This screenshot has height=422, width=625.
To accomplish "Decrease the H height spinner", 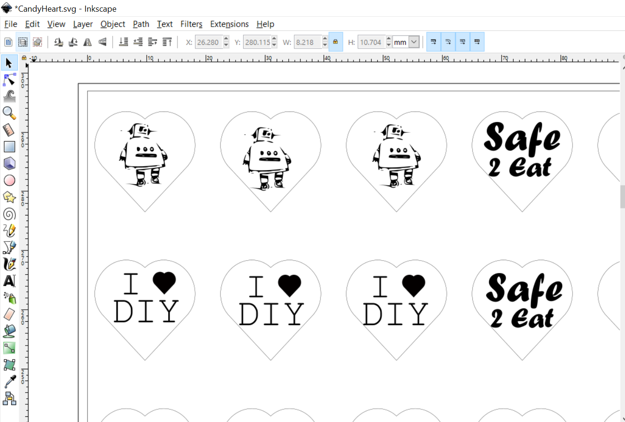I will pyautogui.click(x=389, y=45).
